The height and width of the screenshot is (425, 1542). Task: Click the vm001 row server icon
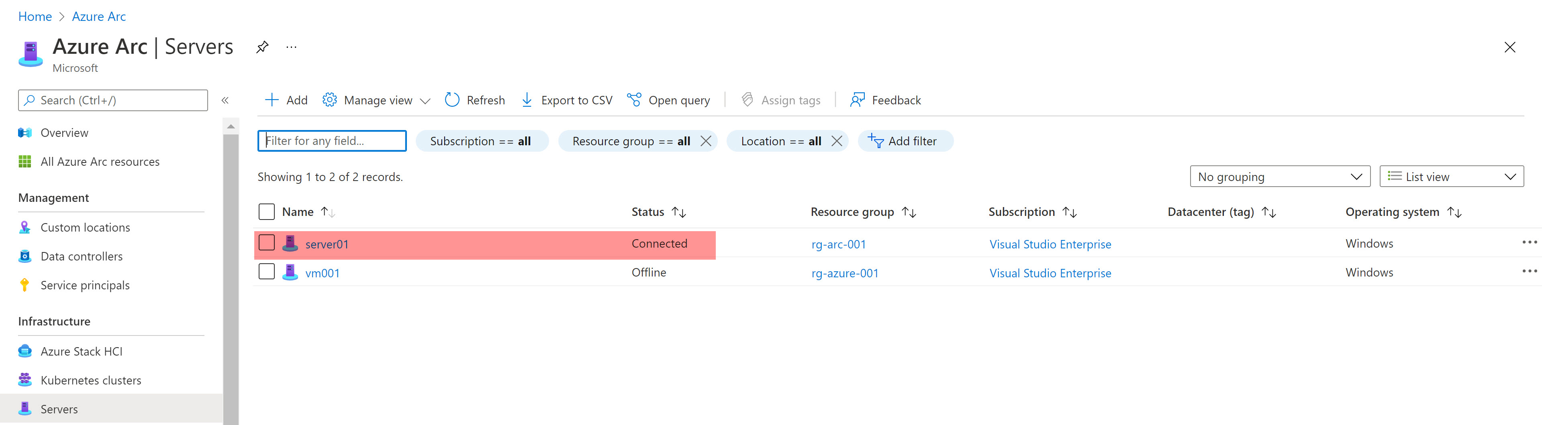[x=290, y=272]
